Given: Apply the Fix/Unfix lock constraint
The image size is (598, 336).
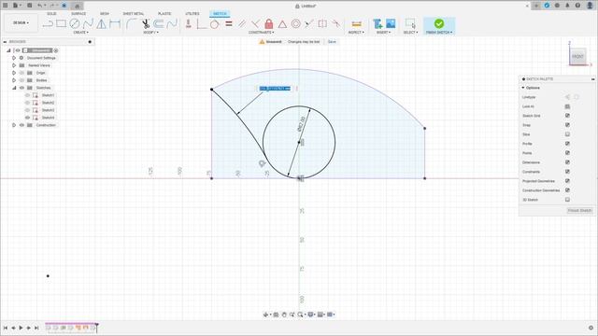Looking at the screenshot, I should [269, 23].
